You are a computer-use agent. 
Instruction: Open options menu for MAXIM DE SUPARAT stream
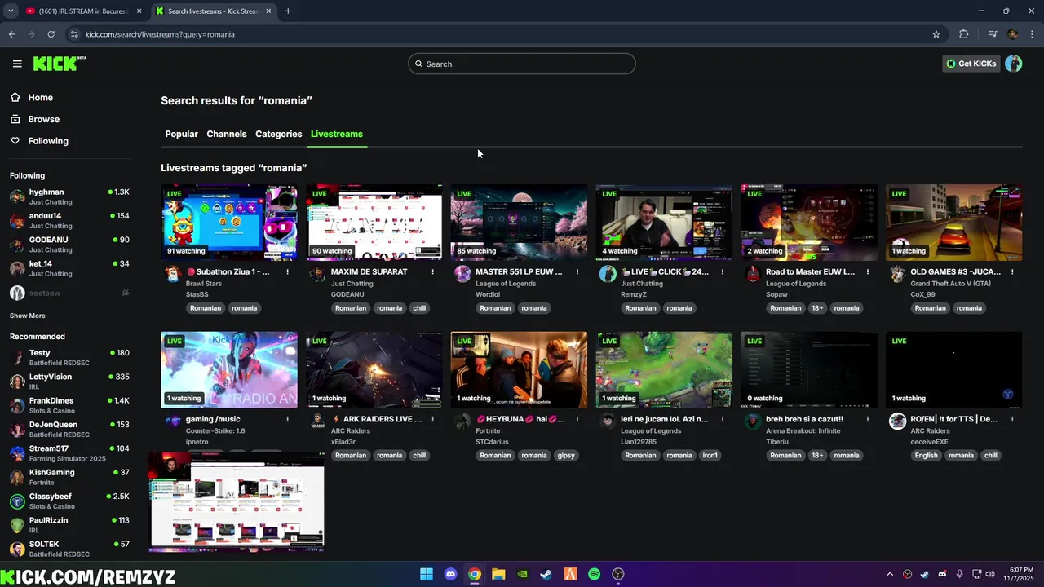click(x=432, y=271)
